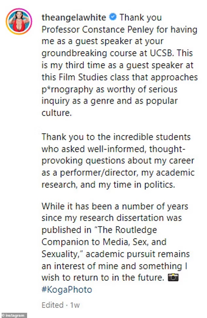Open the theangelawhite username link
This screenshot has width=207, height=318.
point(74,17)
